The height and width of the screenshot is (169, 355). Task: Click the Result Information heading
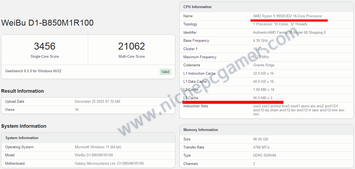(x=22, y=91)
